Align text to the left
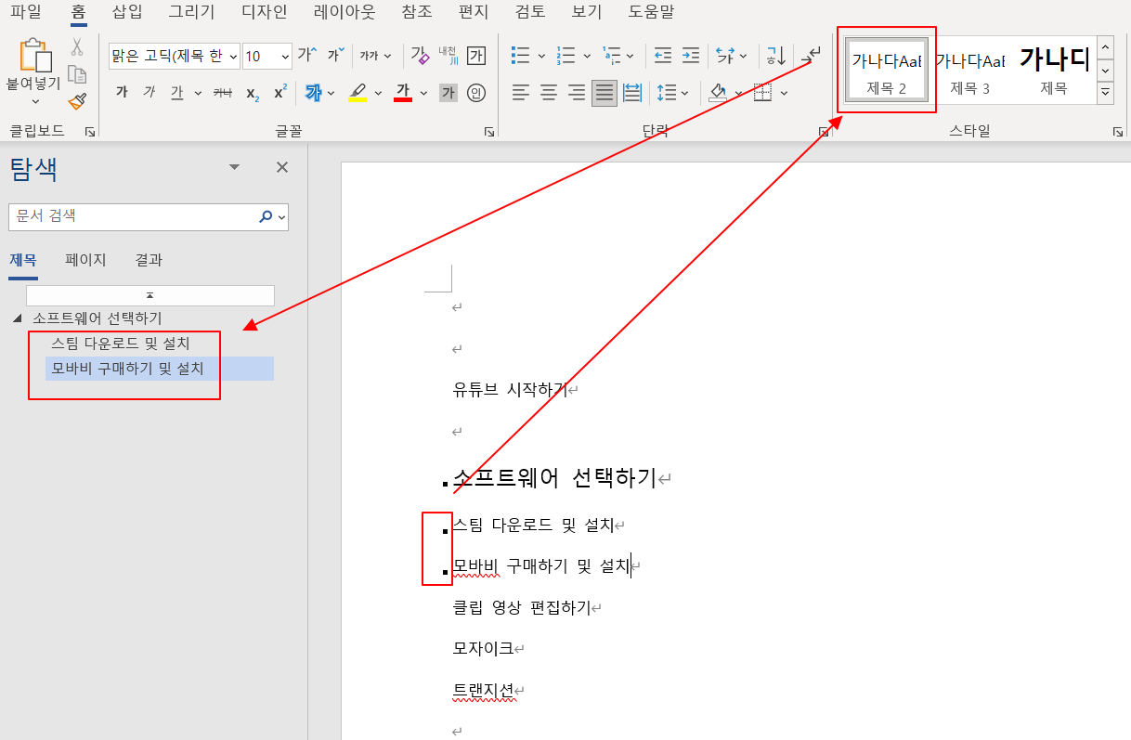The height and width of the screenshot is (740, 1131). 521,93
